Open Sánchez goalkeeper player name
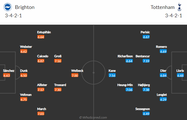The image size is (187, 120). coord(7,71)
